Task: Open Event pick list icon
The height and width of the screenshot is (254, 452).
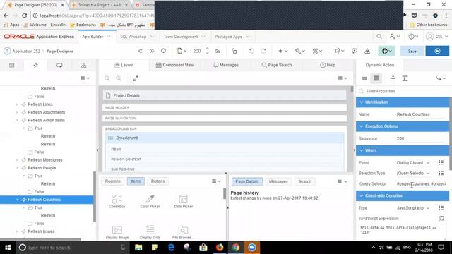Action: click(x=441, y=163)
